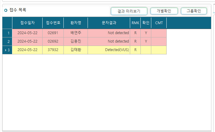Click the 환자명 column header
The image size is (215, 132).
(x=76, y=23)
